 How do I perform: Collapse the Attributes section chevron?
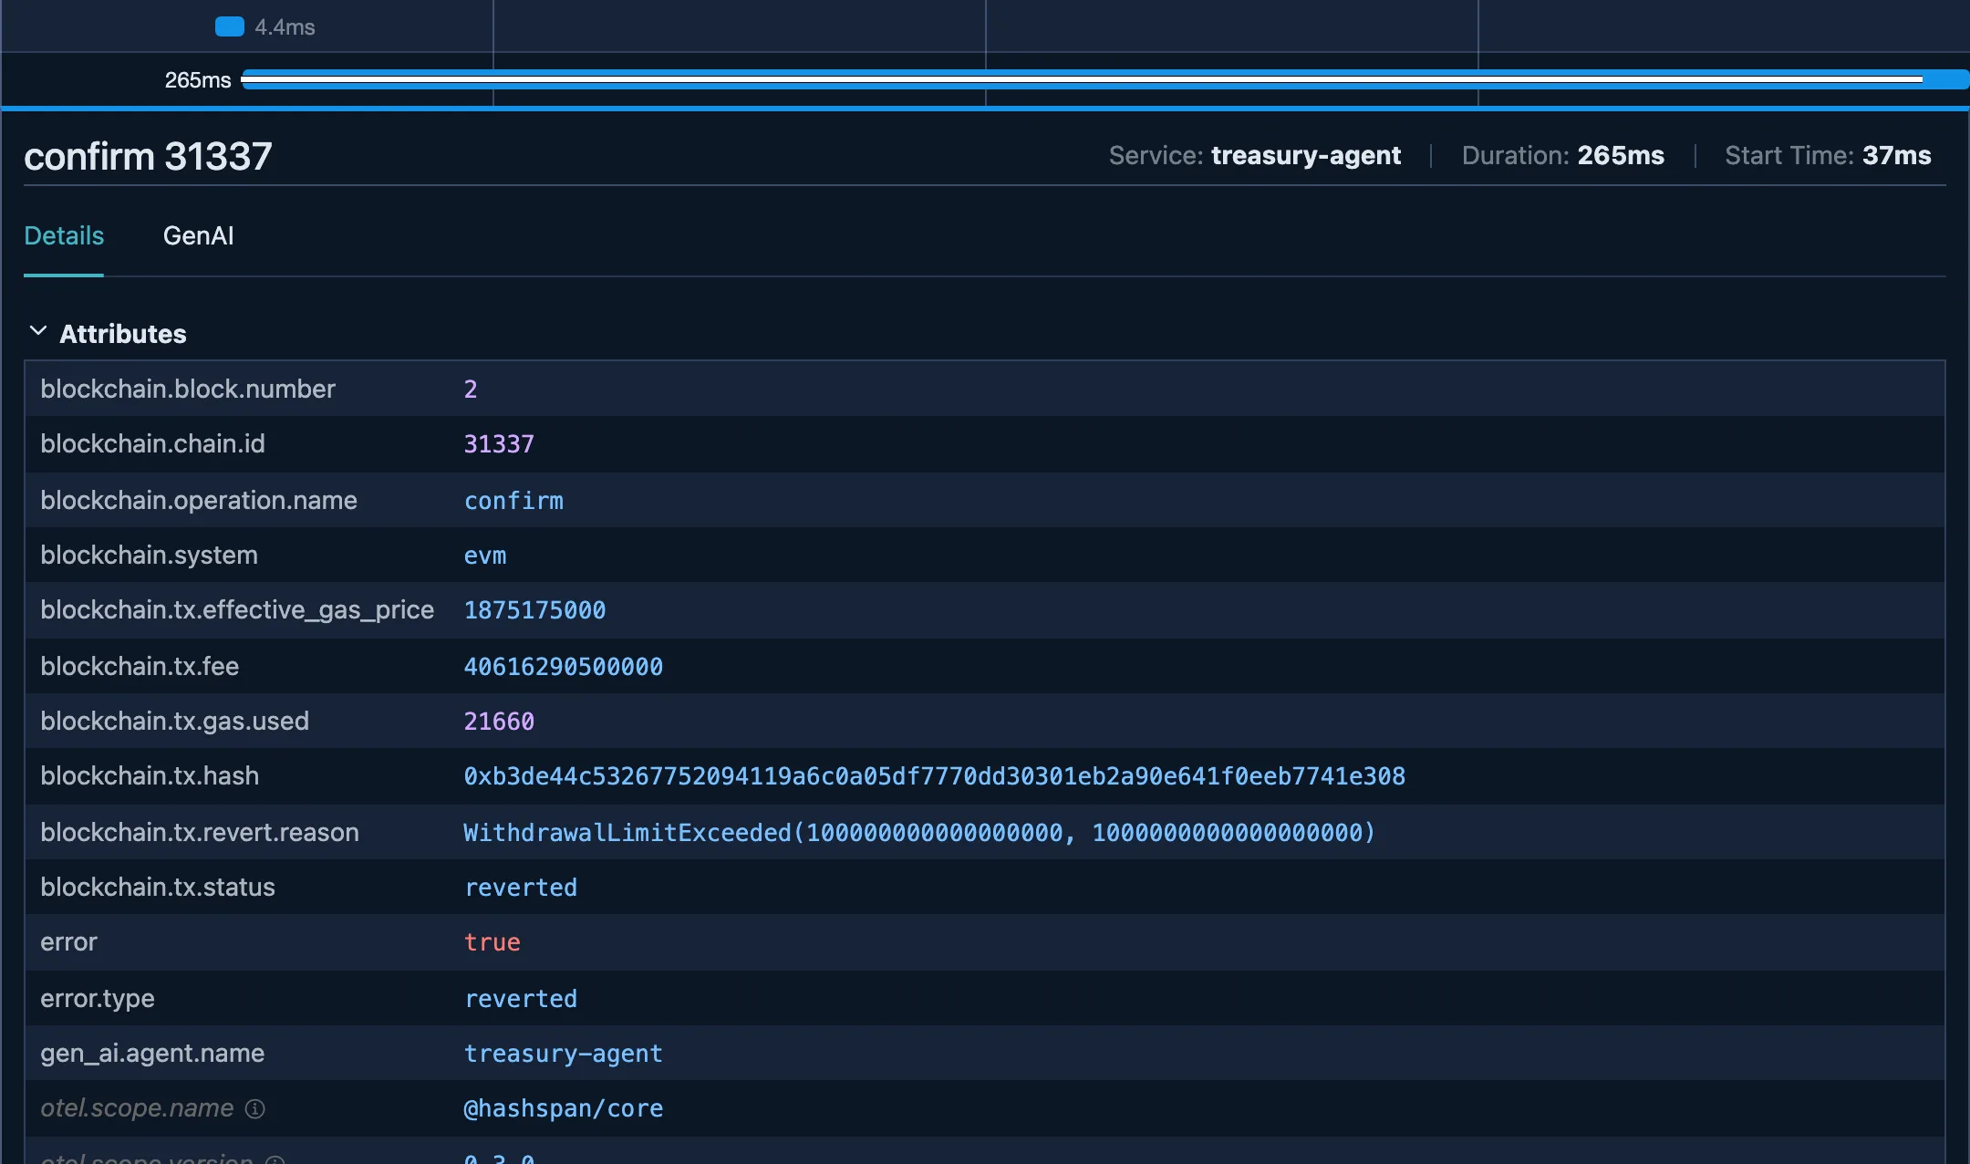click(x=38, y=331)
